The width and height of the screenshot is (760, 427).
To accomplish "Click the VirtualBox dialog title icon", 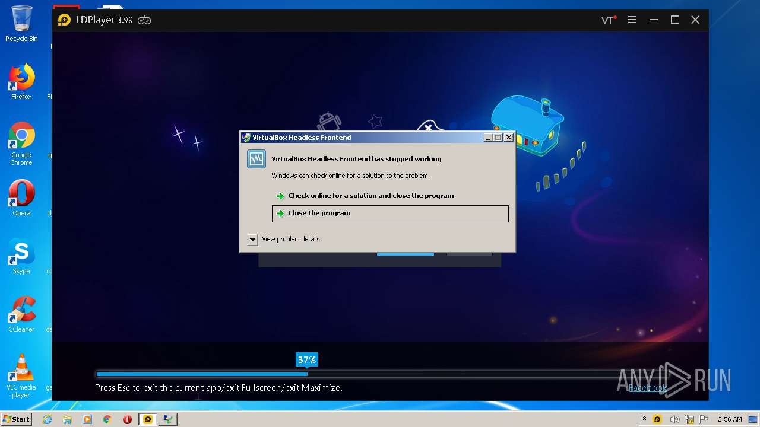I will (246, 138).
